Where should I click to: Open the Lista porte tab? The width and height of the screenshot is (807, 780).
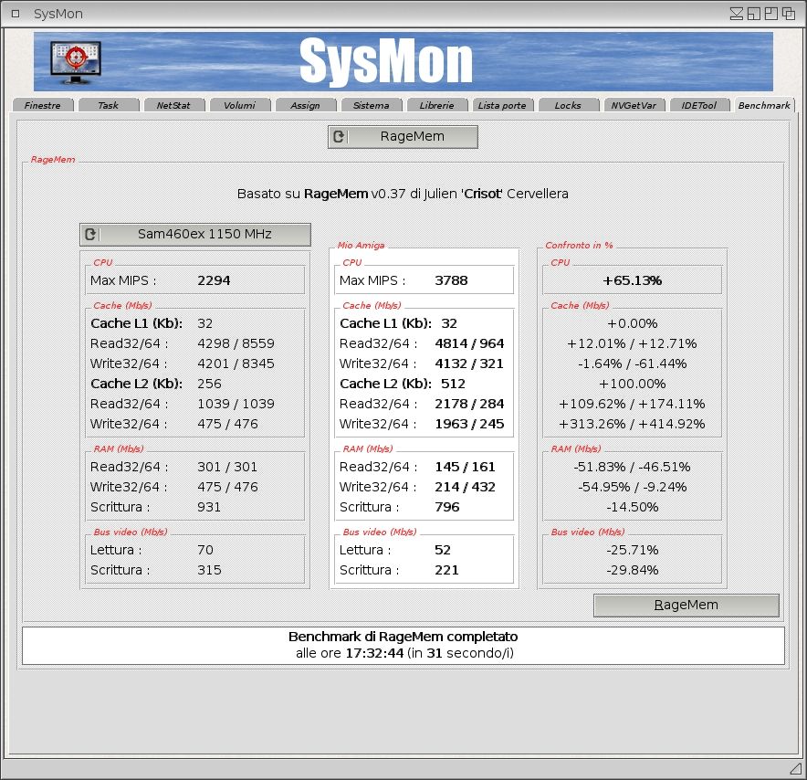[502, 106]
